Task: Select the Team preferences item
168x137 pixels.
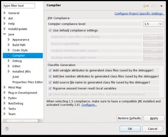Action: 12,114
